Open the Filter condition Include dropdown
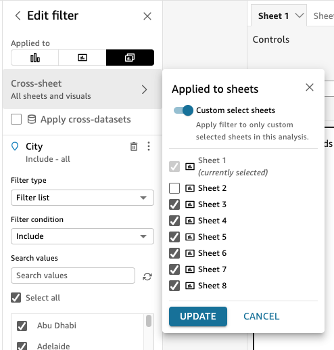 (82, 236)
